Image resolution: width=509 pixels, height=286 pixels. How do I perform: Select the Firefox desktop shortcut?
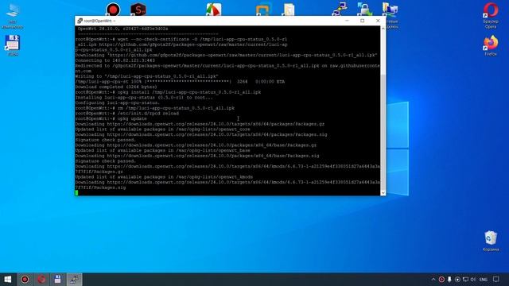click(x=491, y=45)
